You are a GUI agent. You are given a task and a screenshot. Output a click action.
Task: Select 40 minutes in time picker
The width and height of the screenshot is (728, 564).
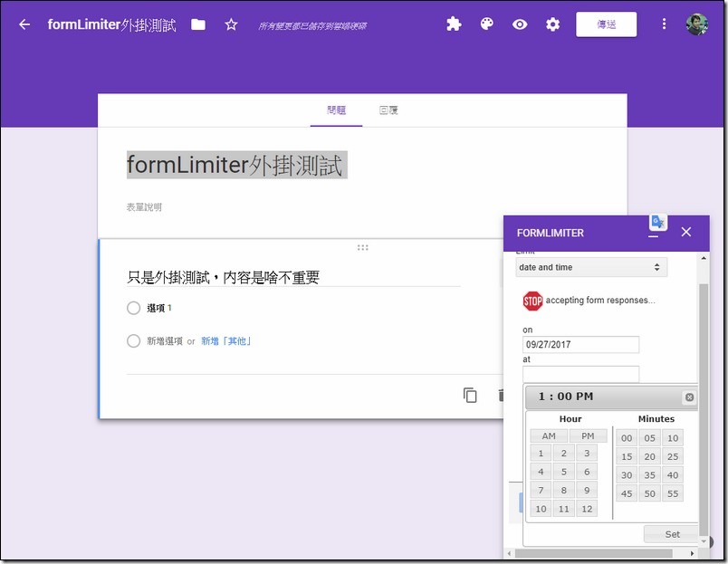point(673,475)
